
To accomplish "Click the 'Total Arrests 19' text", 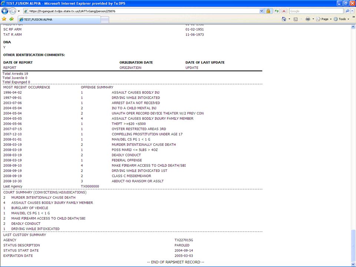I will click(15, 73).
